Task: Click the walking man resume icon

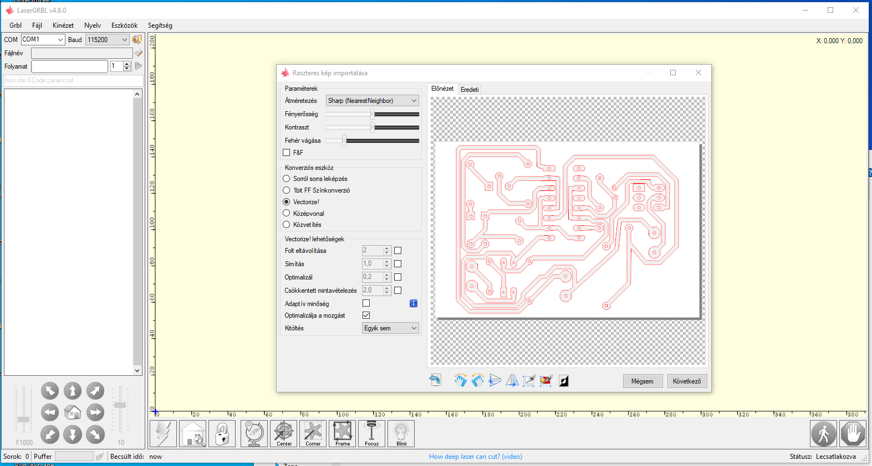Action: click(824, 433)
